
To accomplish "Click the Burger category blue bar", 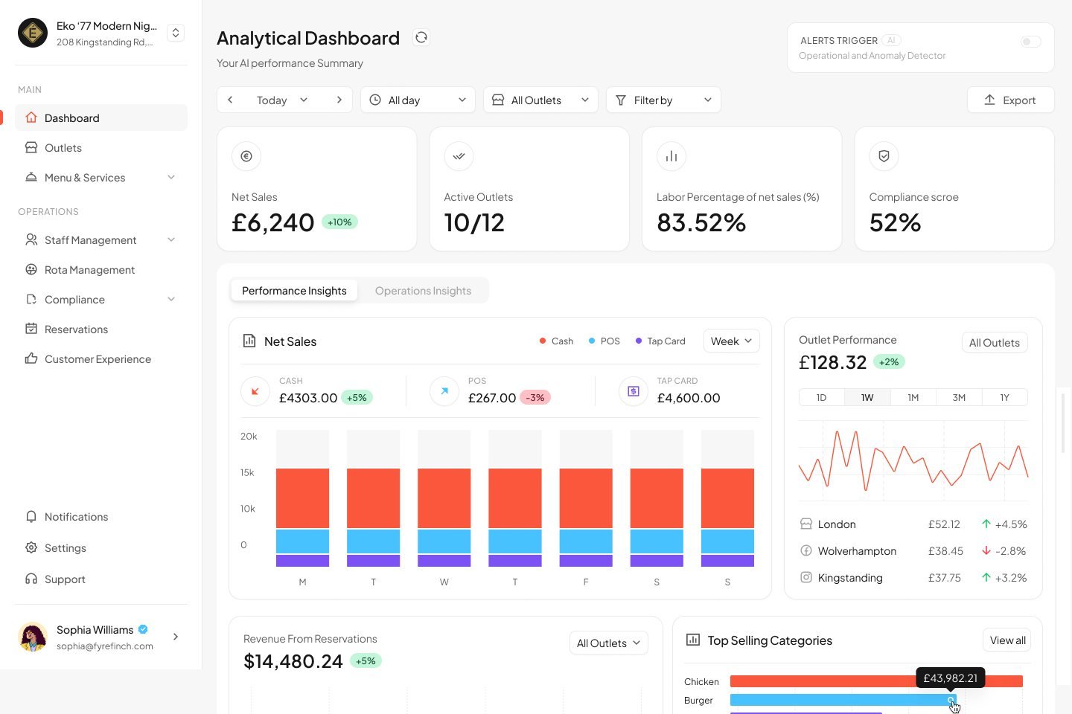I will [843, 700].
